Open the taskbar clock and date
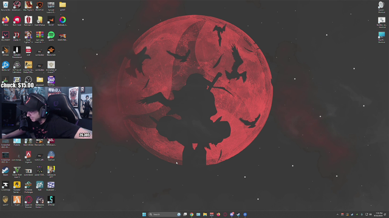 pos(379,214)
